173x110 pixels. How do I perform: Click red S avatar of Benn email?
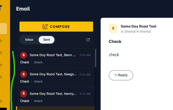pos(24,55)
